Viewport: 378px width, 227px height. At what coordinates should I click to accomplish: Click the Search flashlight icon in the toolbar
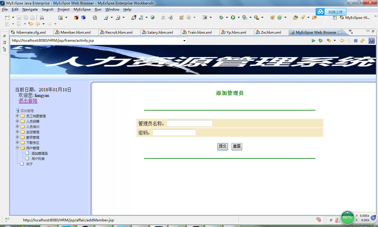pos(303,18)
